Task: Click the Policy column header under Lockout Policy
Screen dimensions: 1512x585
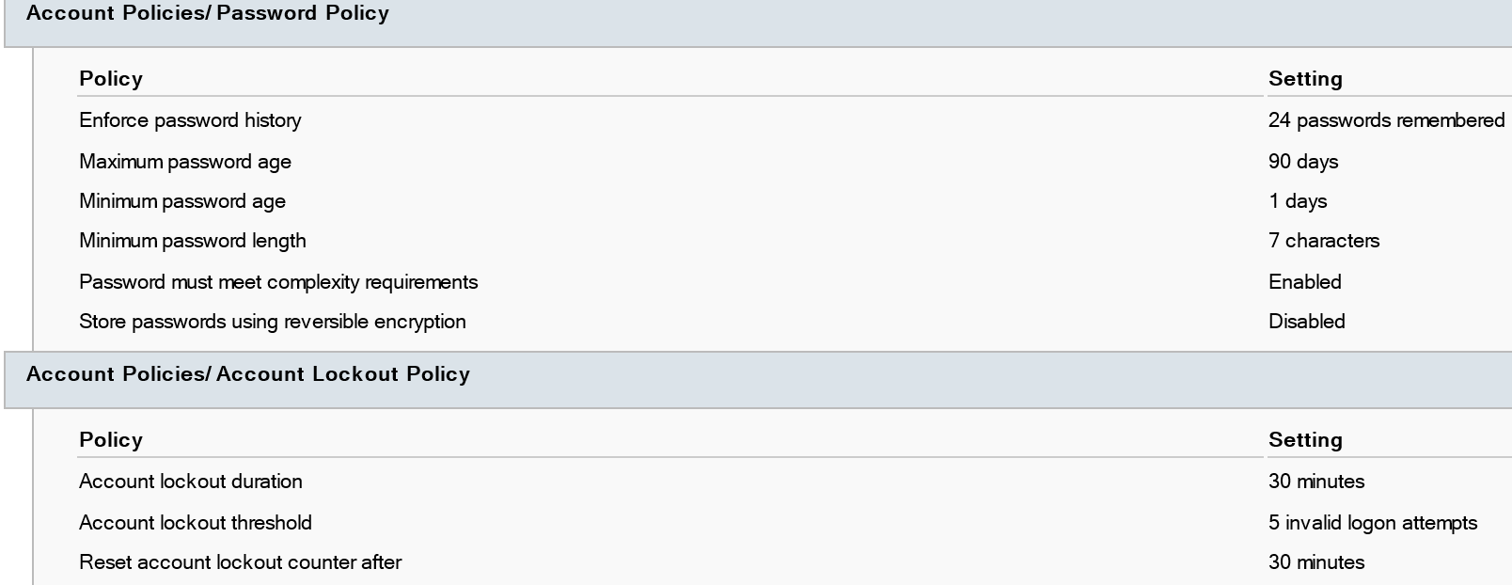Action: coord(111,440)
